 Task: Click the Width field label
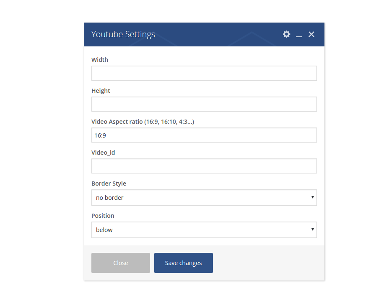[x=100, y=60]
